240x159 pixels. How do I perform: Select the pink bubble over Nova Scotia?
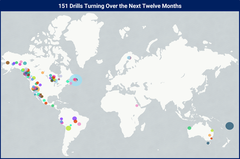tap(71, 83)
